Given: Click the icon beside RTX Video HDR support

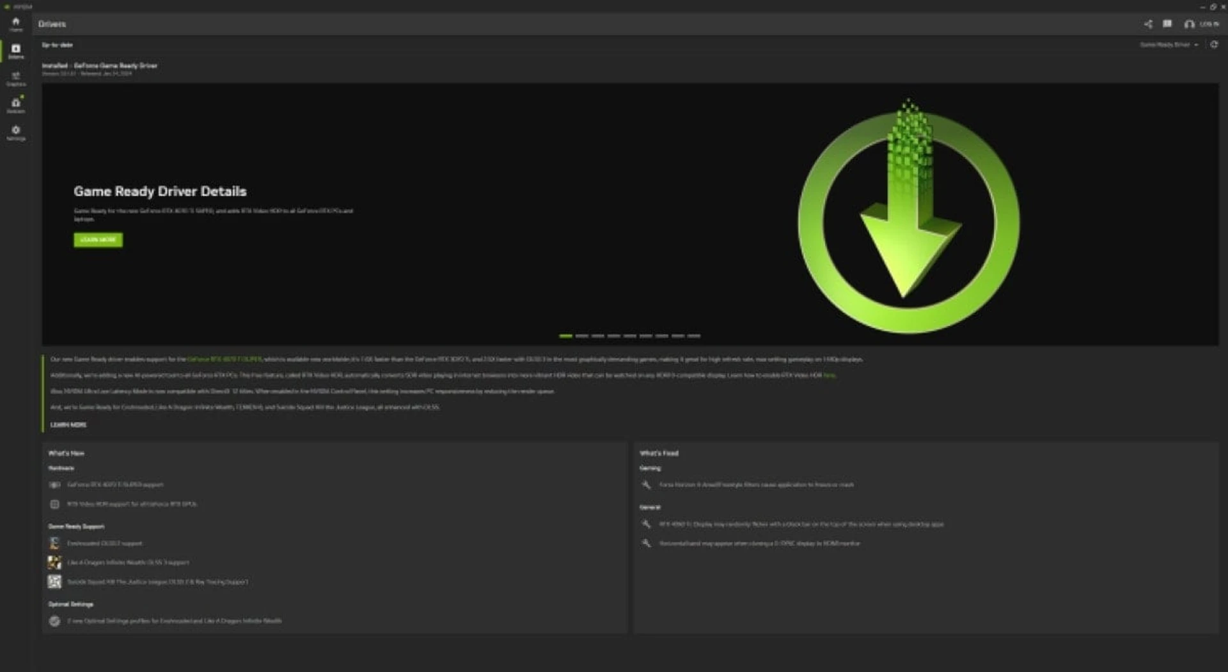Looking at the screenshot, I should [54, 504].
